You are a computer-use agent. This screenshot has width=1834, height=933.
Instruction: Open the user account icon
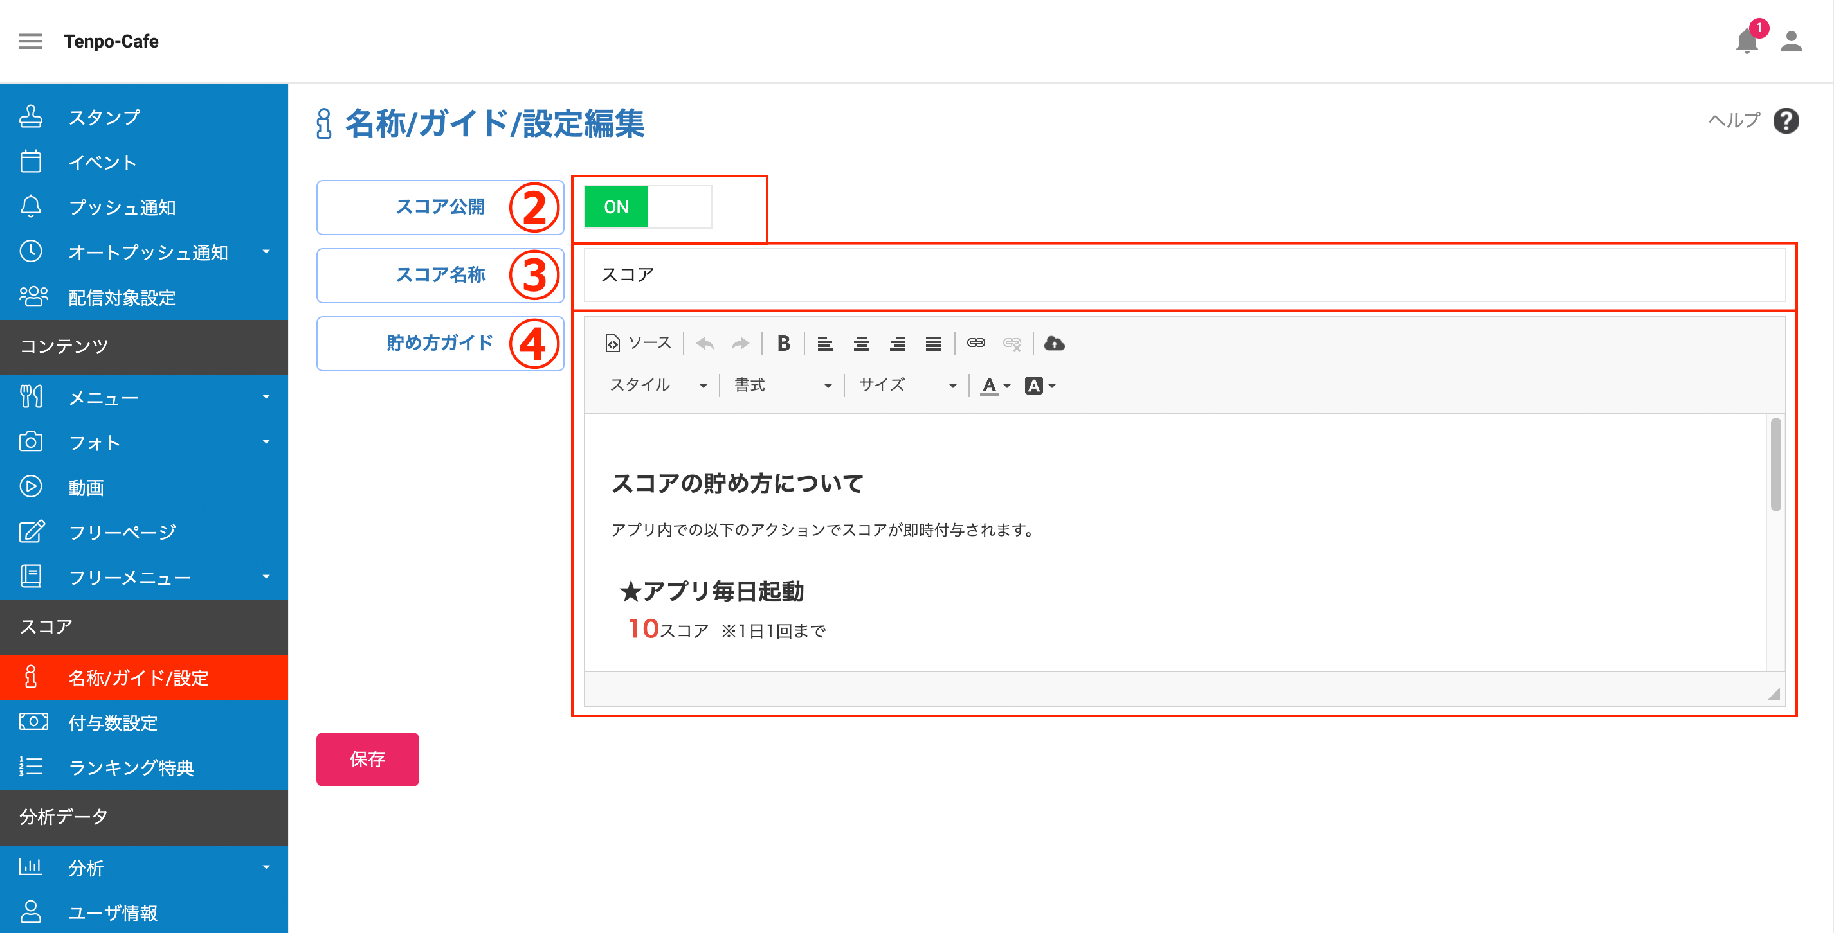[x=1792, y=41]
